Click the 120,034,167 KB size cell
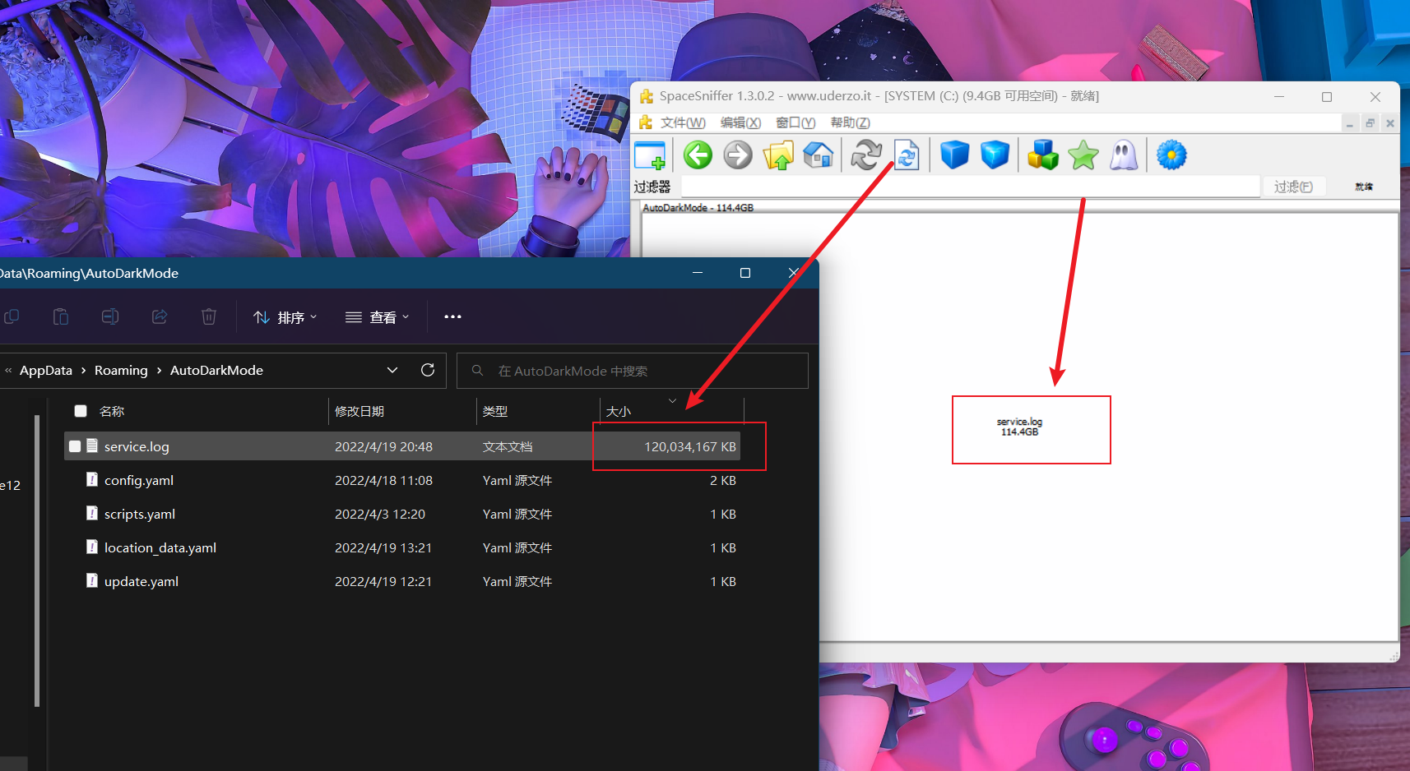Screen dimensions: 1410x771 click(x=689, y=446)
